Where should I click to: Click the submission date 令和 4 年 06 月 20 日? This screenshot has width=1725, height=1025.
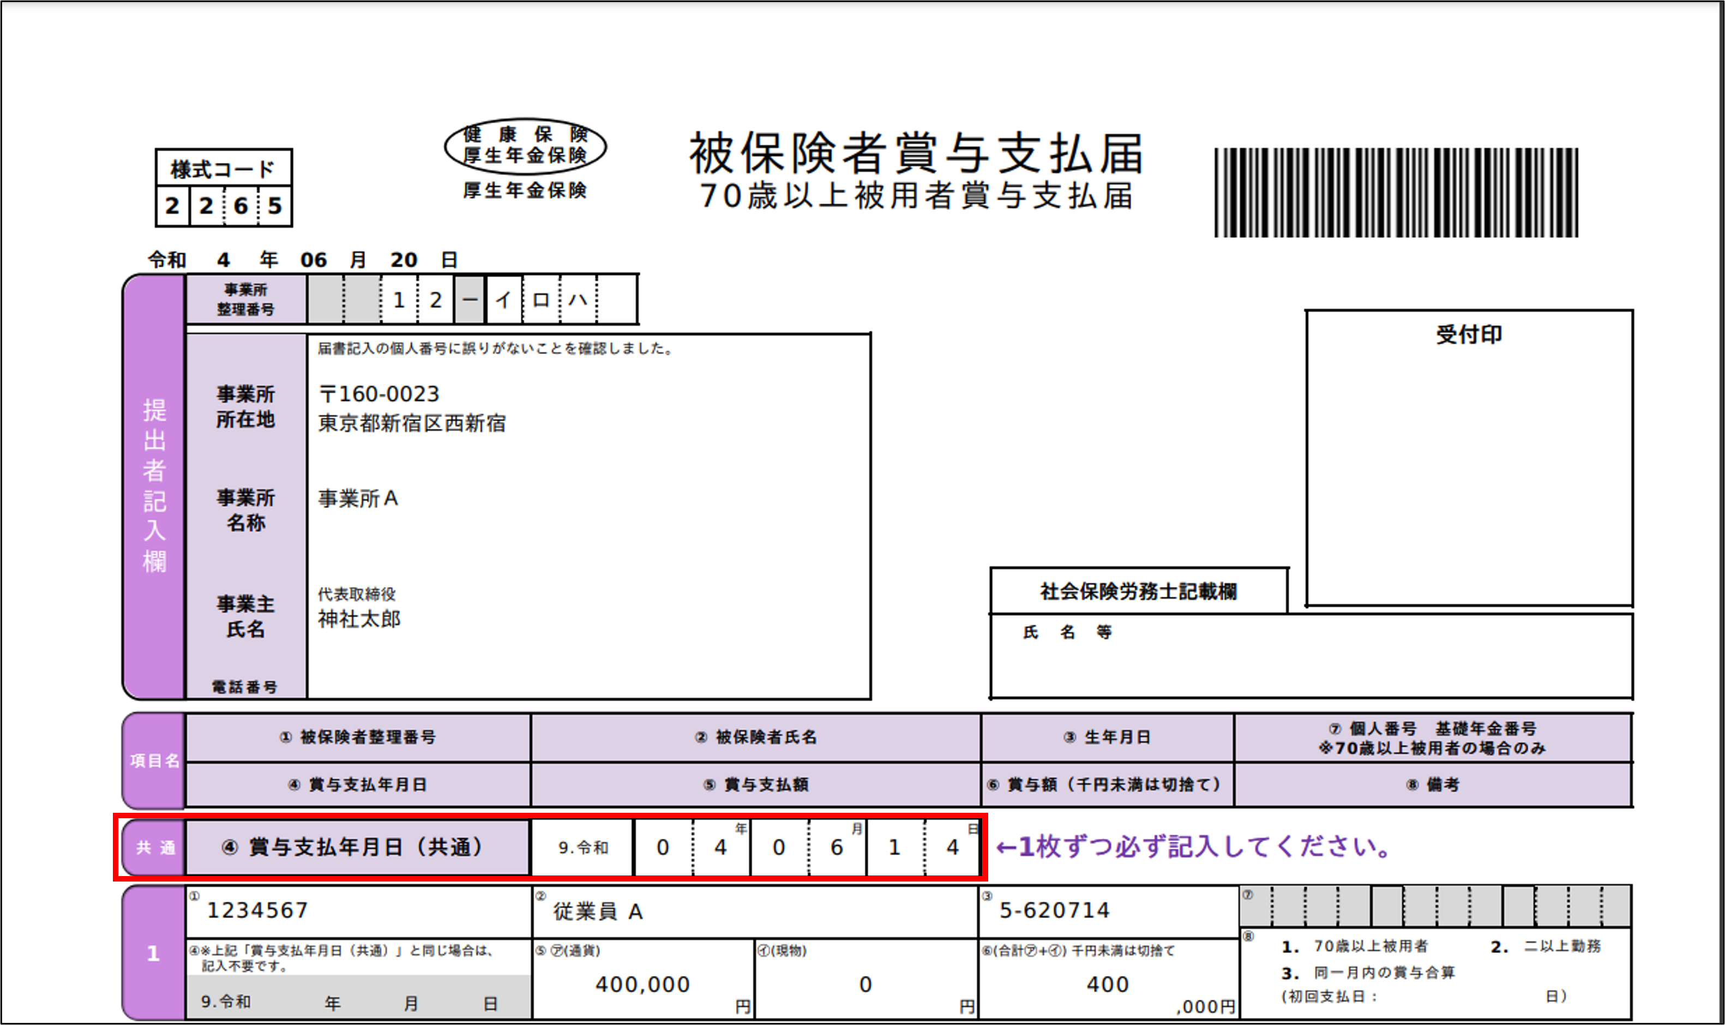coord(303,260)
